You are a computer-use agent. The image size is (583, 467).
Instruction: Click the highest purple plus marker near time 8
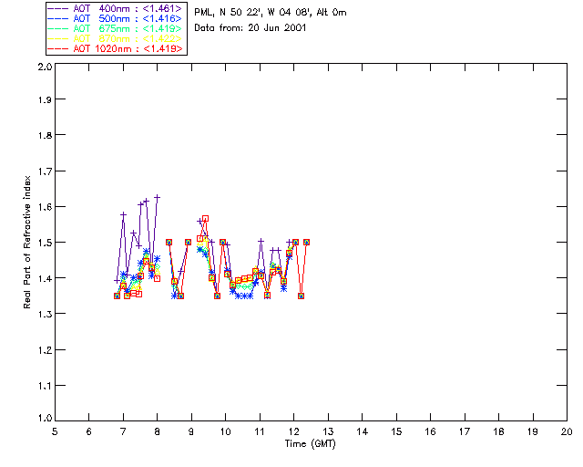pos(158,197)
